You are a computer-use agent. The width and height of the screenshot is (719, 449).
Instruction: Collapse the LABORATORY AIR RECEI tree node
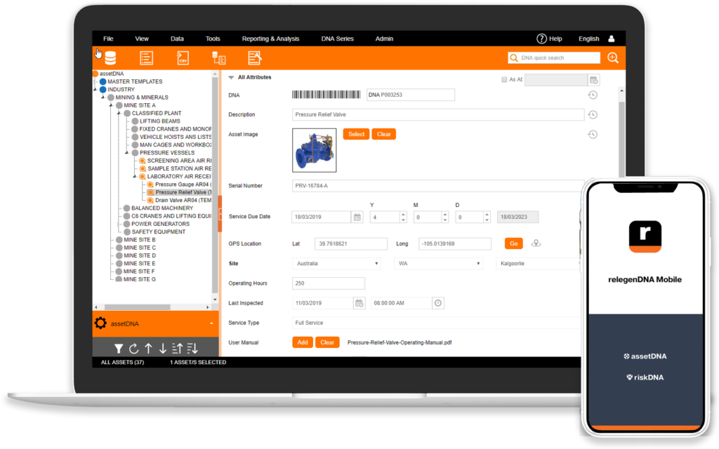(135, 176)
